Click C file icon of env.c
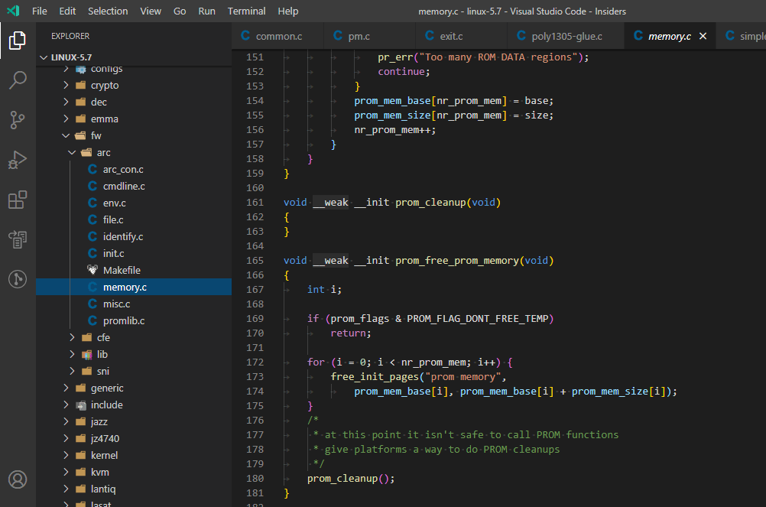This screenshot has height=507, width=766. [x=93, y=203]
